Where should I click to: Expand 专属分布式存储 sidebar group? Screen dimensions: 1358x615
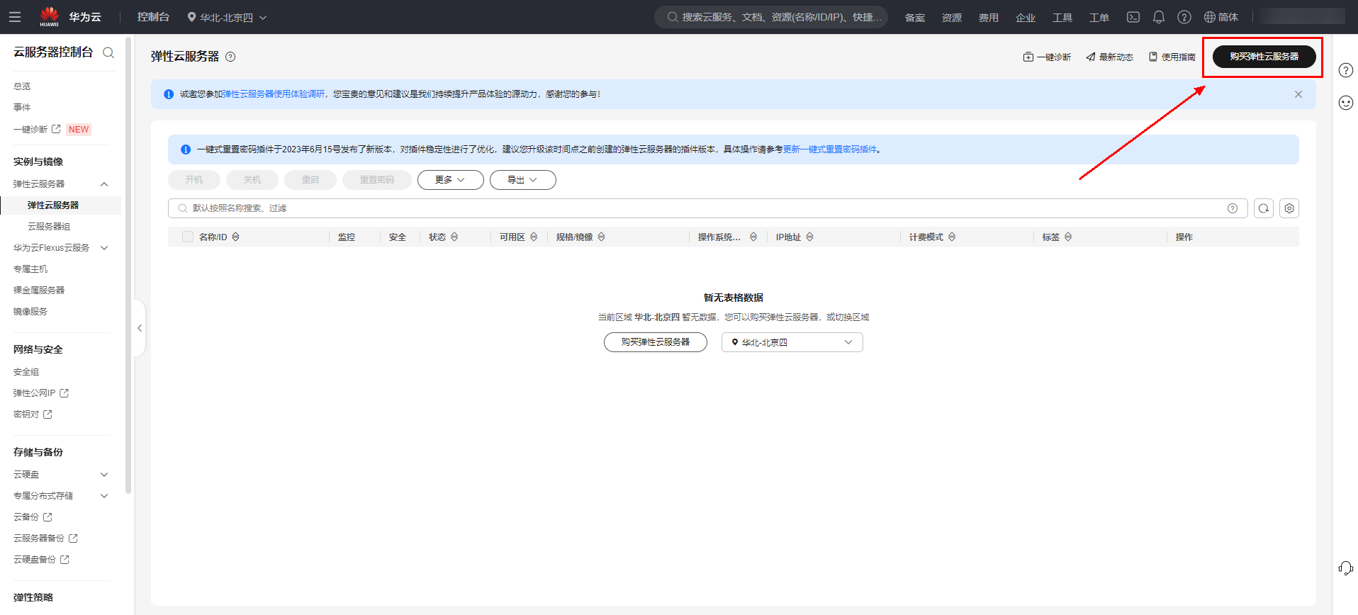pyautogui.click(x=104, y=496)
